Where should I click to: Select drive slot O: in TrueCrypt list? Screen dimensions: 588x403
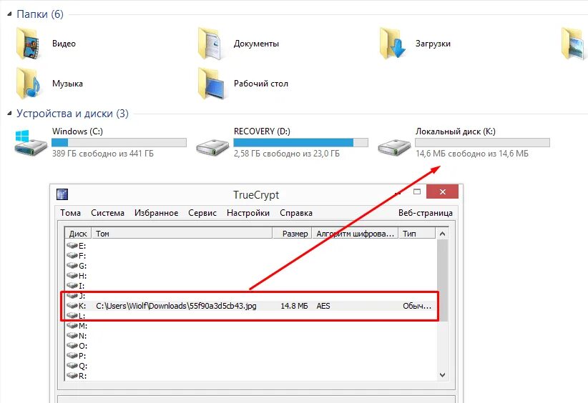77,346
